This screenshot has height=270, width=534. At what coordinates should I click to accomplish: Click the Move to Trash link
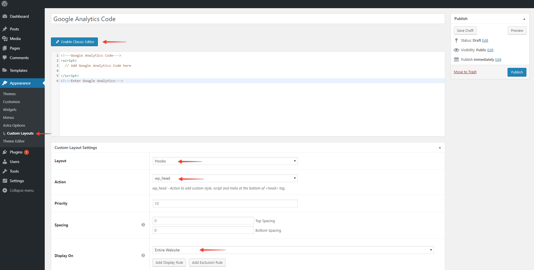click(465, 72)
